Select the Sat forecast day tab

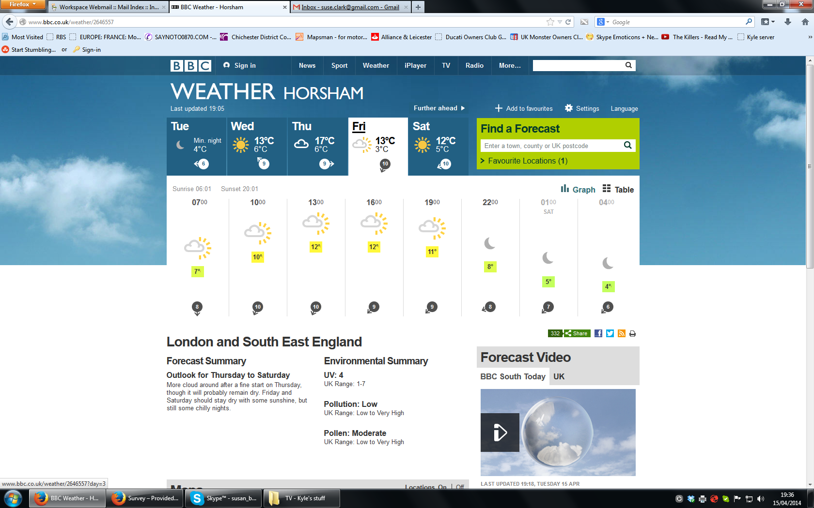point(438,146)
